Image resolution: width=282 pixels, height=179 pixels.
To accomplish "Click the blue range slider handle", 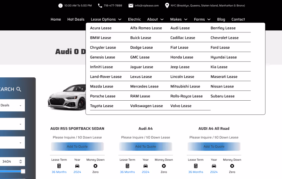I will point(23,171).
